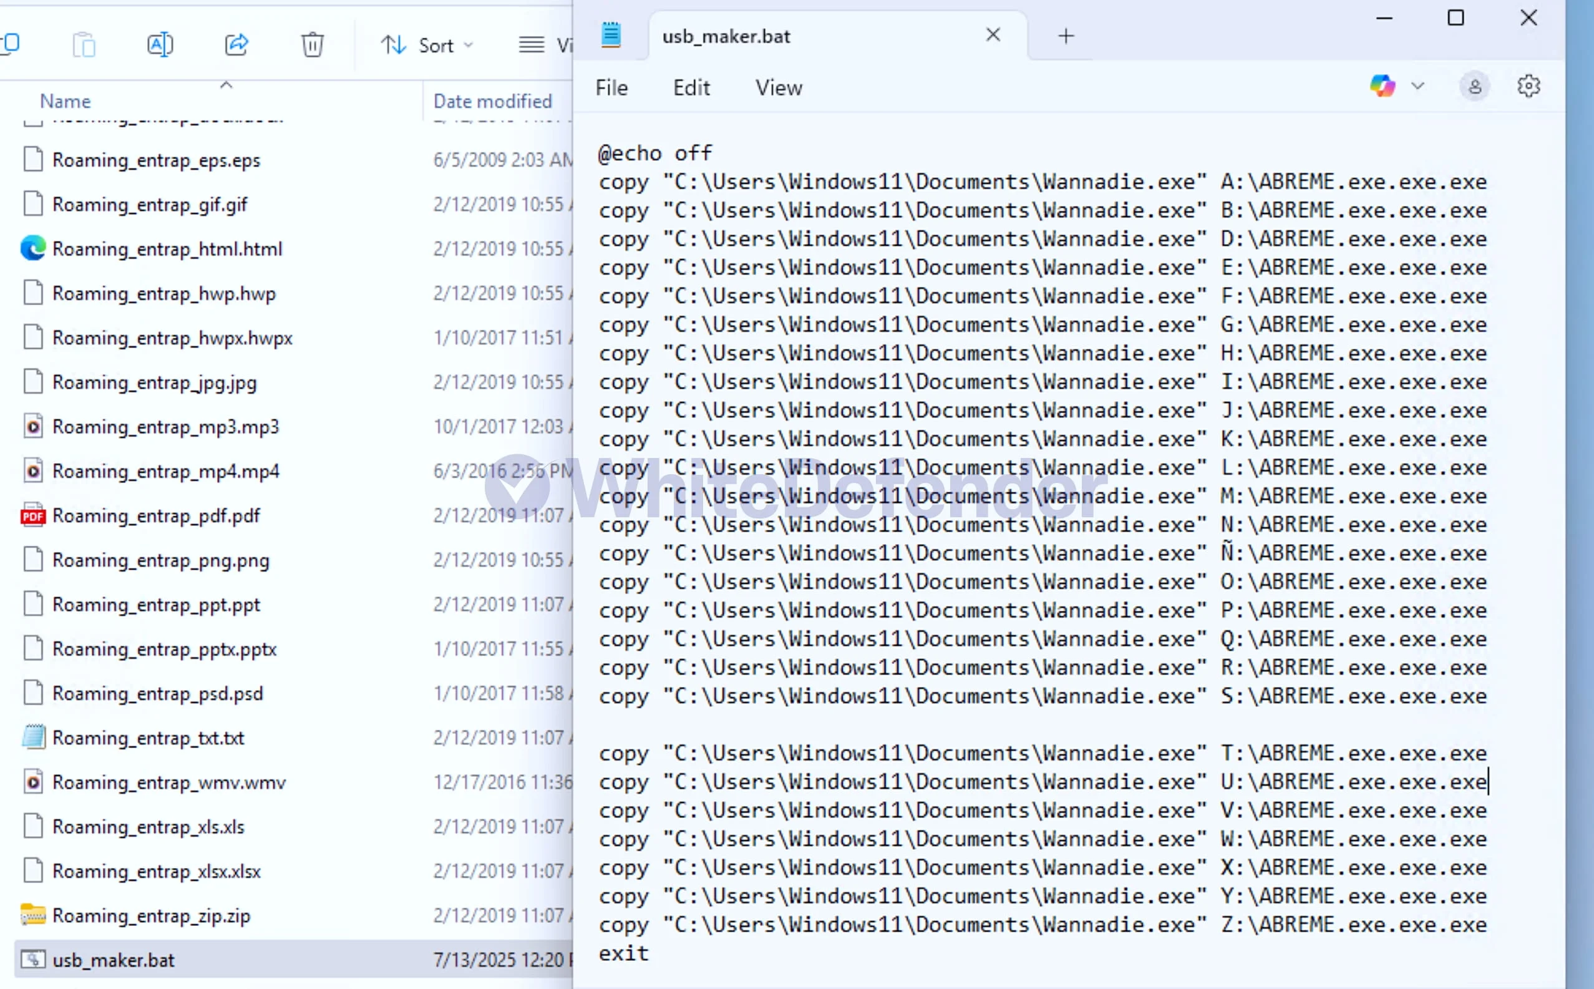Select Roaming_entrap_pdf.pdf file
The width and height of the screenshot is (1594, 989).
(155, 515)
